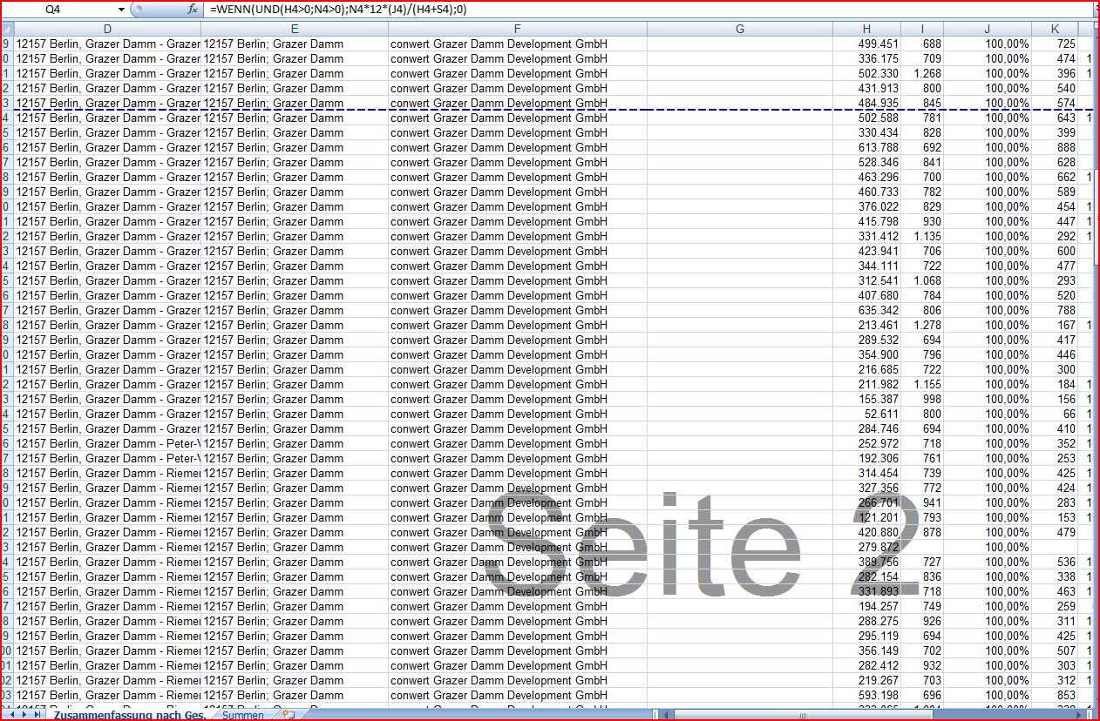Click the fx Insert Function icon
1100x721 pixels.
pyautogui.click(x=194, y=9)
